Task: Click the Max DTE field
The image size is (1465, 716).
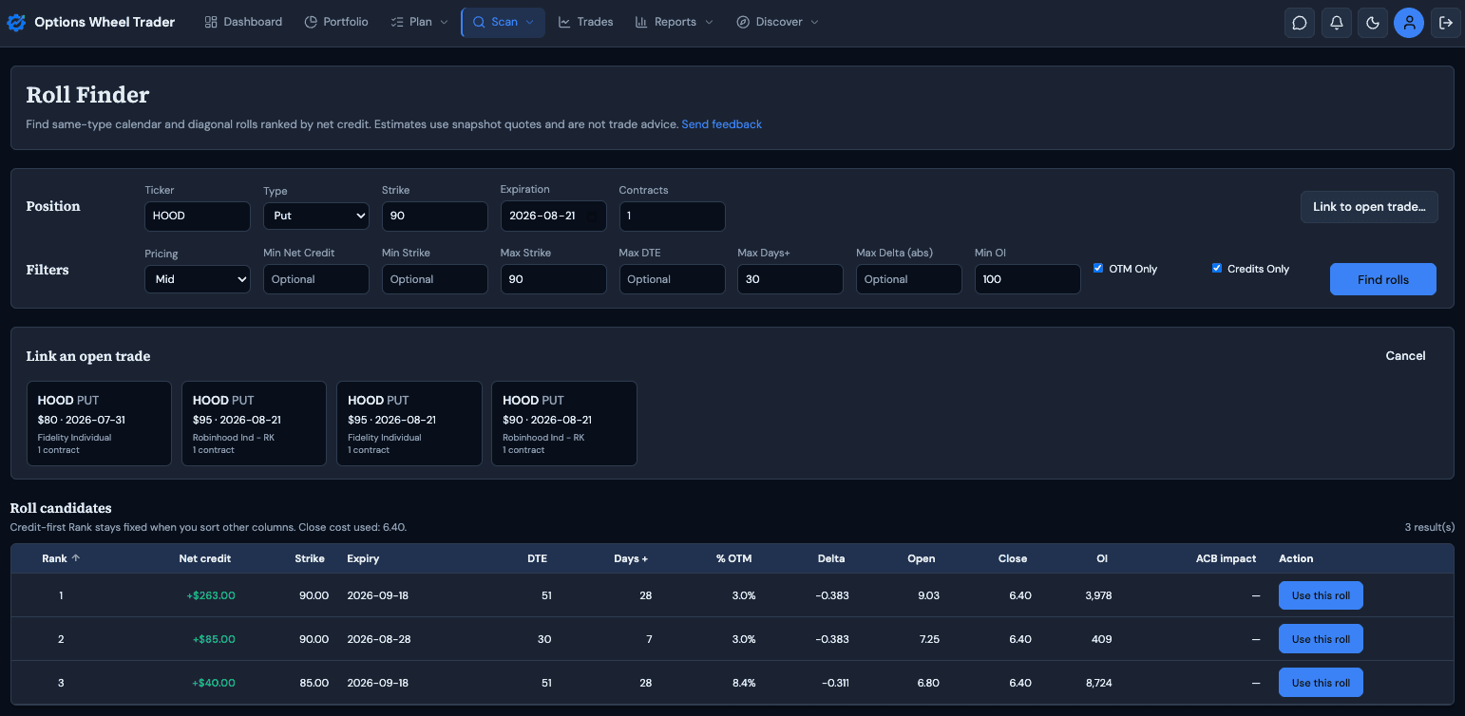Action: (x=672, y=279)
